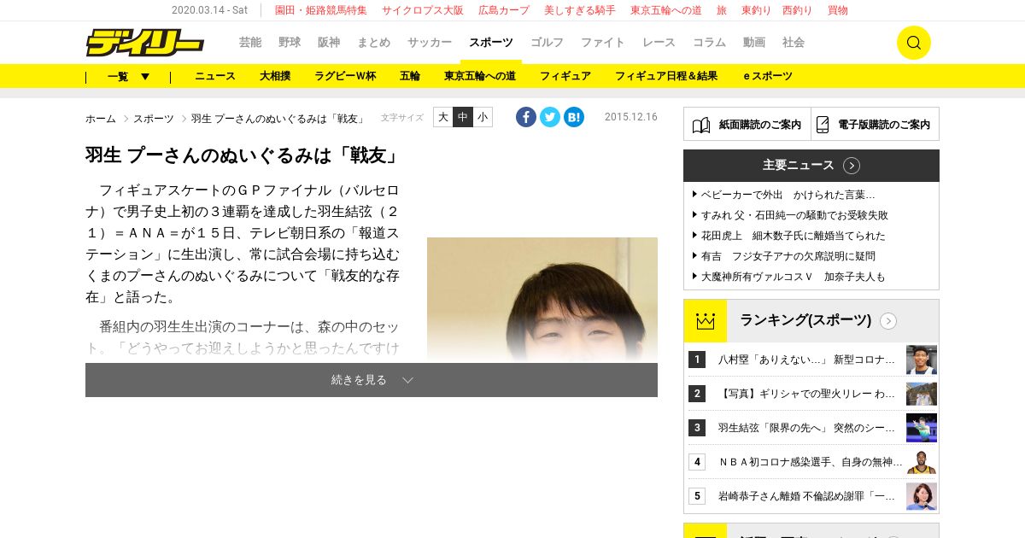1025x538 pixels.
Task: Set font size to 小
Action: (483, 117)
